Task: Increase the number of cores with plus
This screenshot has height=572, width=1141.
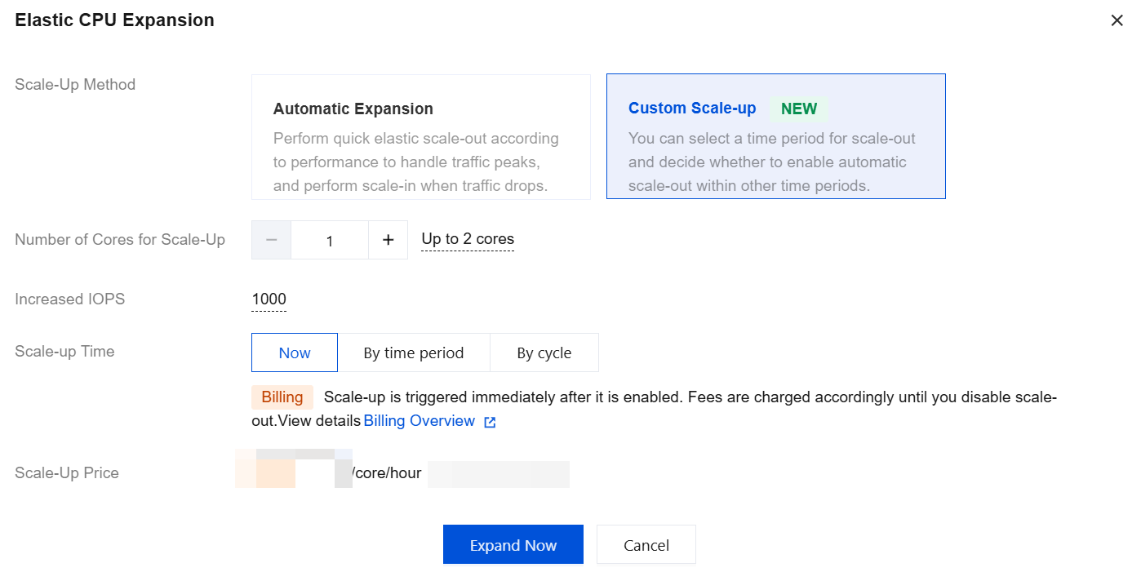Action: point(388,240)
